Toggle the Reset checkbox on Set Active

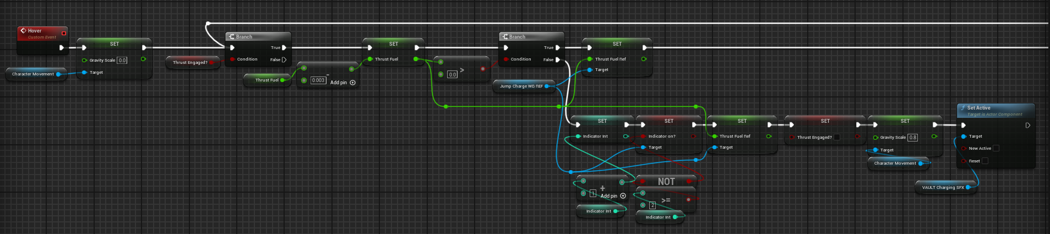coord(985,161)
